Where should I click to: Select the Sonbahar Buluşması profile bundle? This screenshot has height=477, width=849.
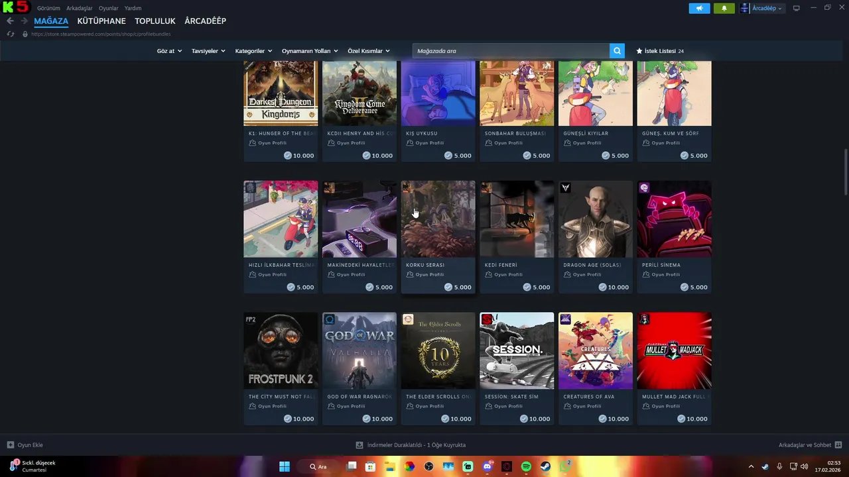pos(517,111)
